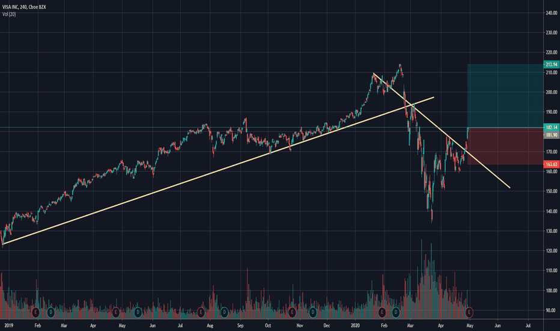Click the dividend marker before September 2019
This screenshot has height=331, width=560.
click(x=224, y=312)
